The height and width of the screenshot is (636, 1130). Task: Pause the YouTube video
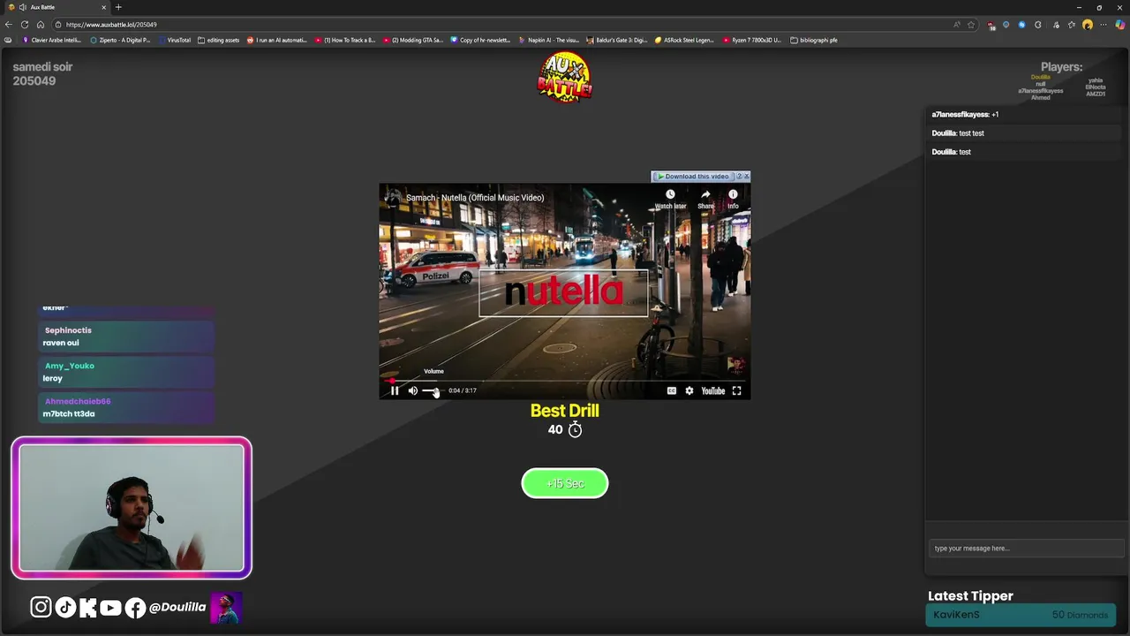tap(395, 390)
